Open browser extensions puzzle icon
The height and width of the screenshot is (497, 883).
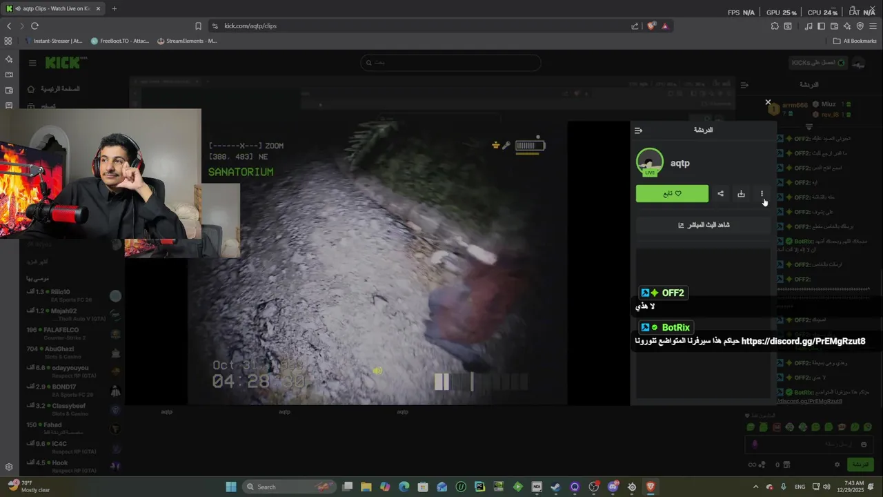[775, 26]
